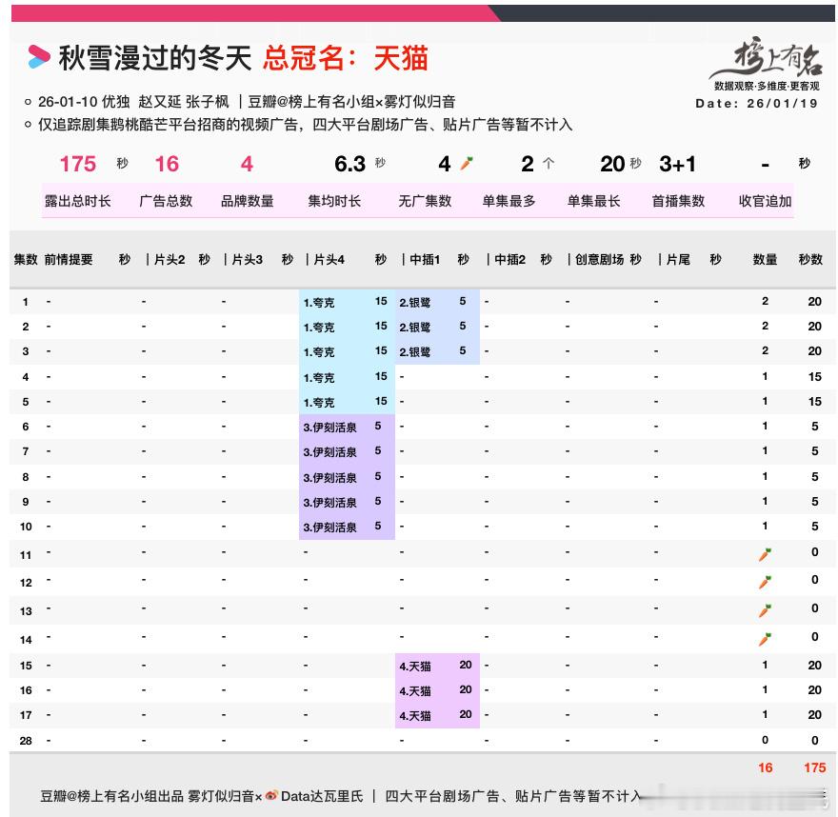
Task: Click the Youku logo beside the title
Action: pos(39,56)
